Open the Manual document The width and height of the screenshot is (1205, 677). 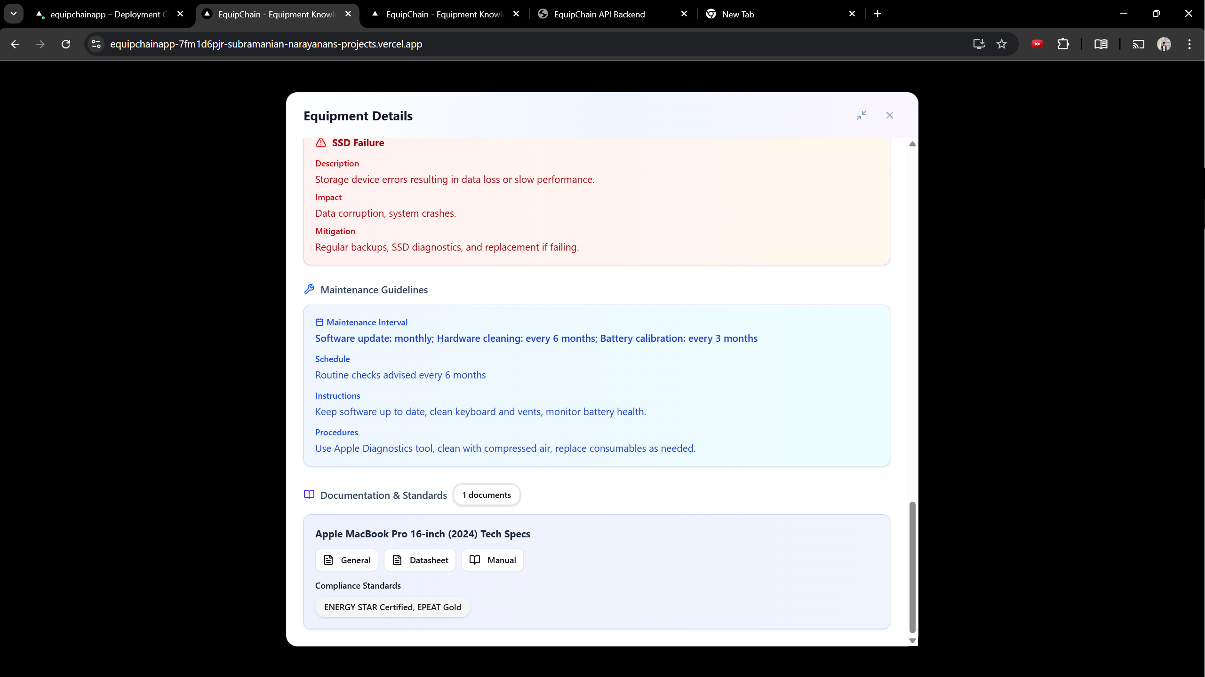493,560
